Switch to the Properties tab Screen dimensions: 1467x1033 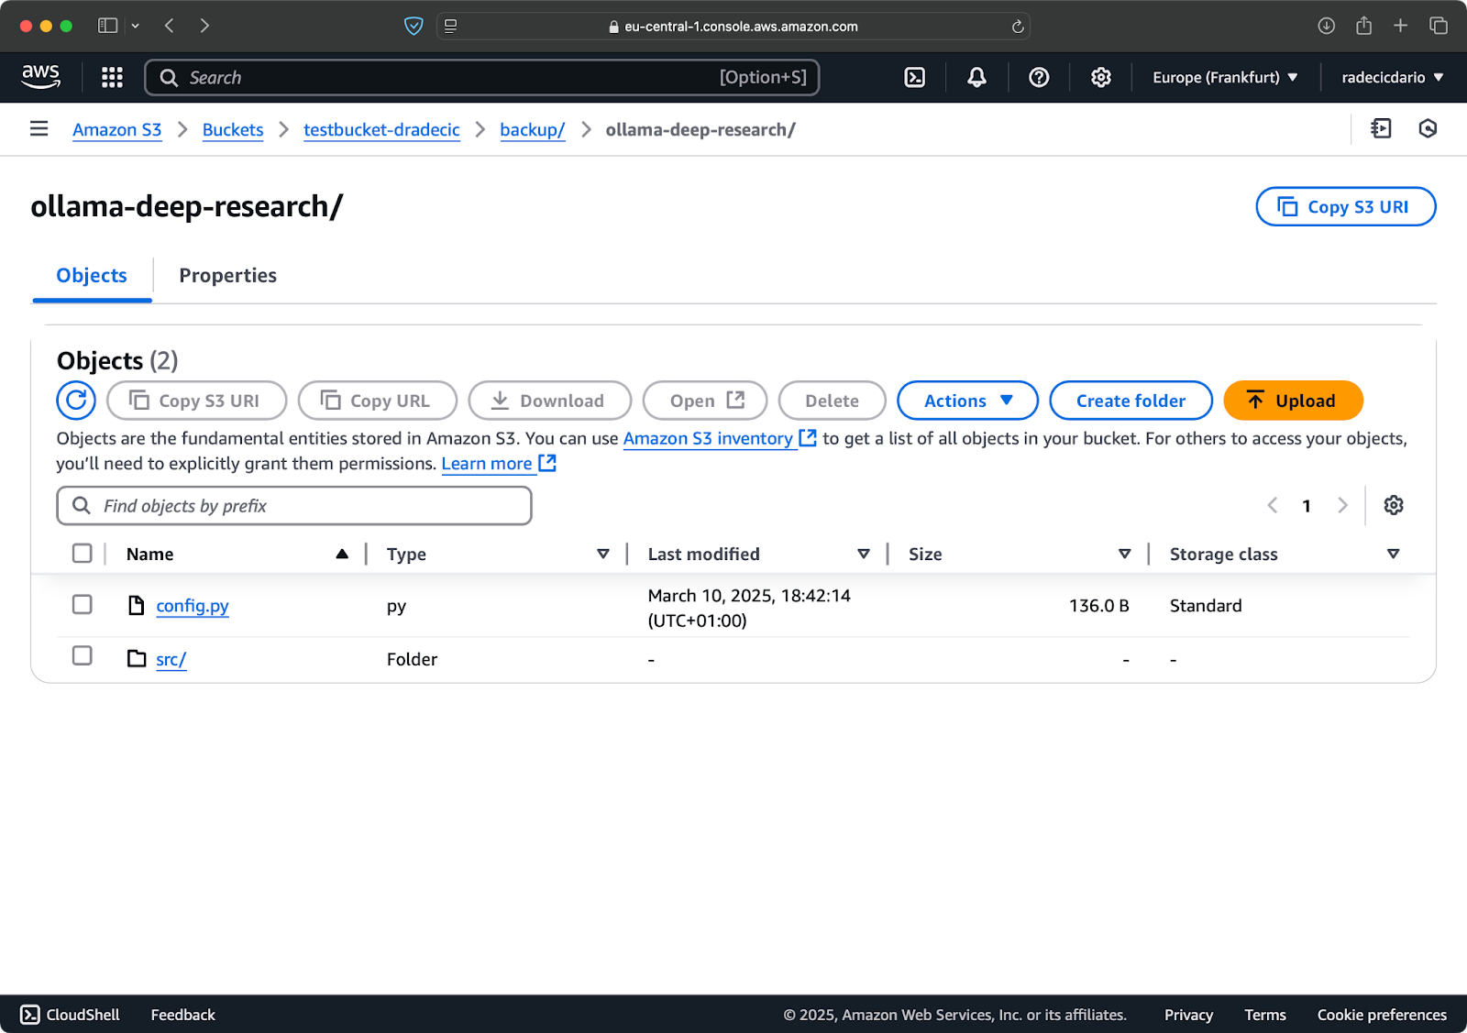tap(228, 275)
